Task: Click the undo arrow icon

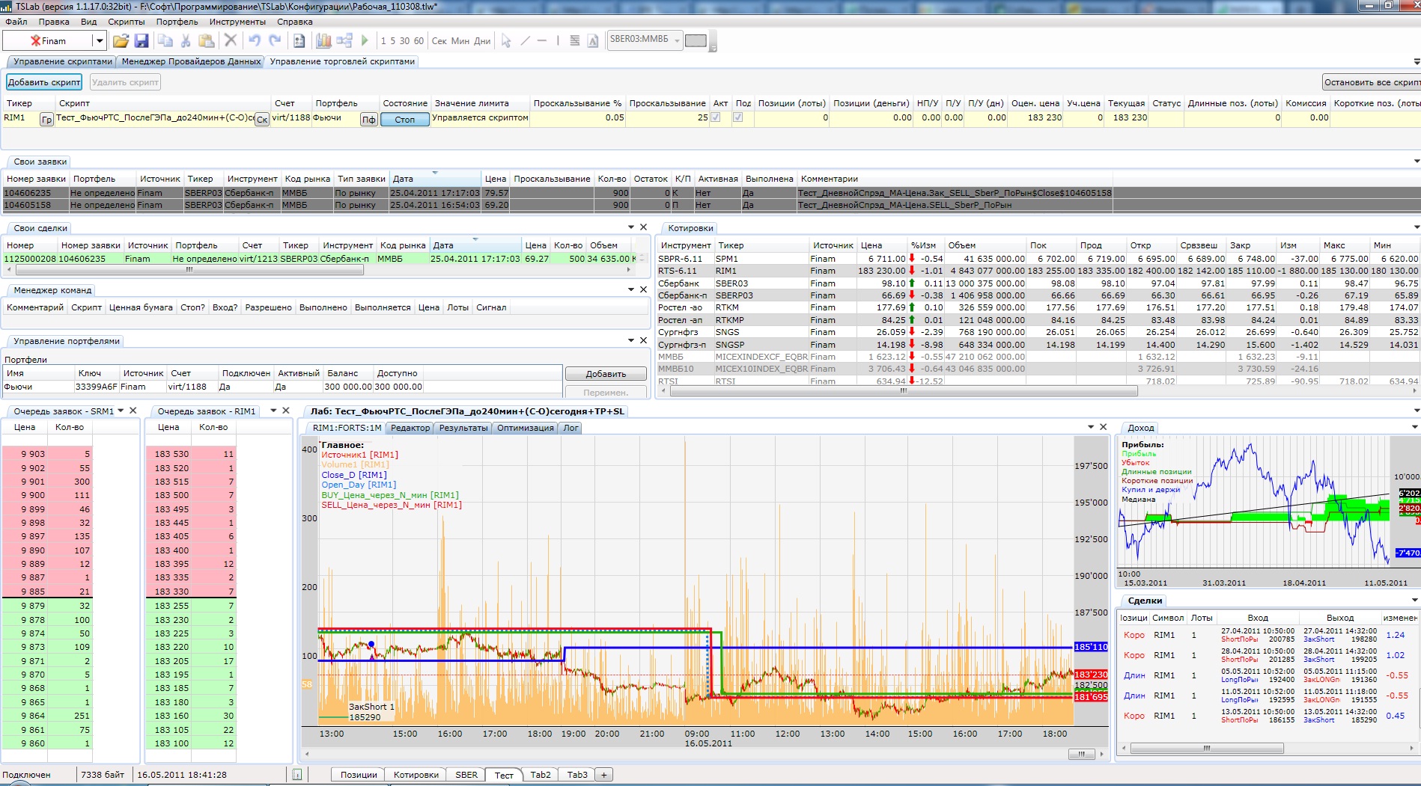Action: point(255,41)
